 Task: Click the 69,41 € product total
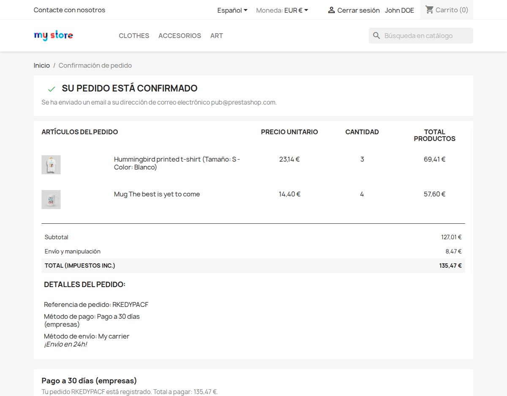435,159
